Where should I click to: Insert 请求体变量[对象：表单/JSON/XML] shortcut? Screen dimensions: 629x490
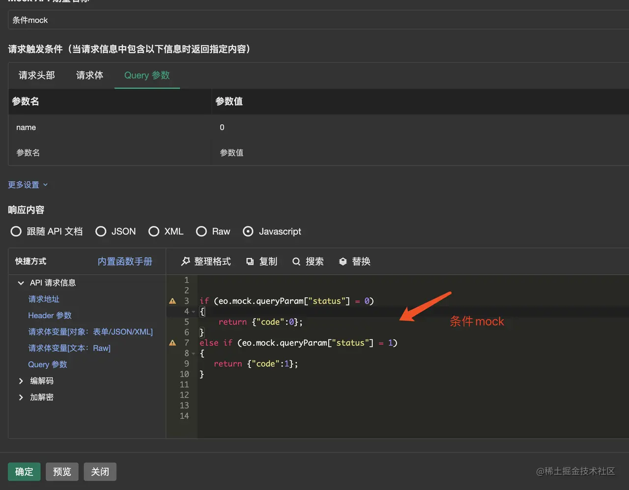click(x=90, y=332)
